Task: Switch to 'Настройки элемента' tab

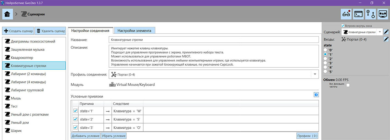Action: tap(134, 30)
